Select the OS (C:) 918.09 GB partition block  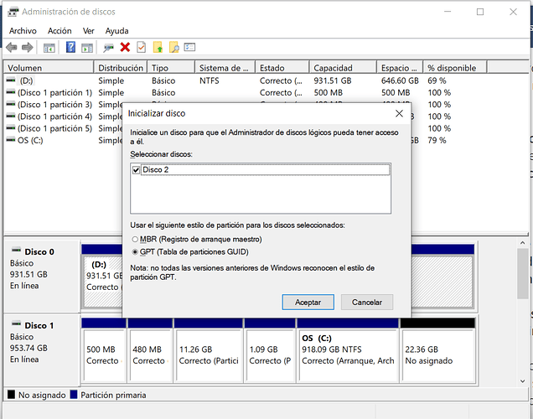pyautogui.click(x=348, y=355)
